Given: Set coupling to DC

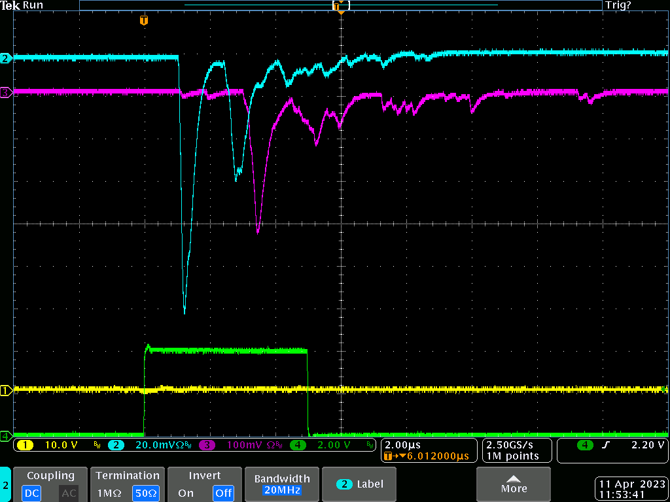Looking at the screenshot, I should pos(31,493).
